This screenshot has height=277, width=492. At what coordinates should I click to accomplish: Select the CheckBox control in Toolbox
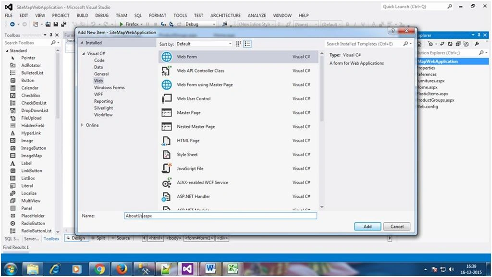pos(30,95)
